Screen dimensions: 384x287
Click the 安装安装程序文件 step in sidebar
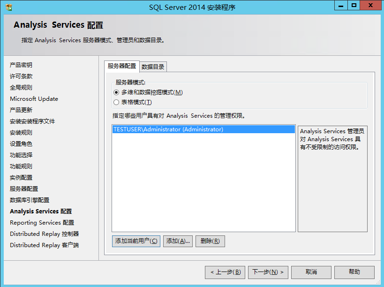[32, 121]
